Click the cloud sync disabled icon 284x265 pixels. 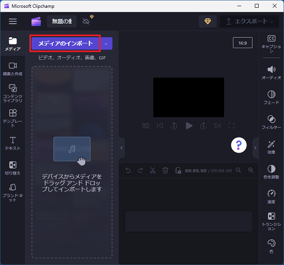86,21
